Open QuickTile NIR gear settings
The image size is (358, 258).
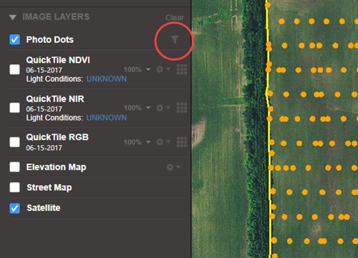[x=163, y=108]
